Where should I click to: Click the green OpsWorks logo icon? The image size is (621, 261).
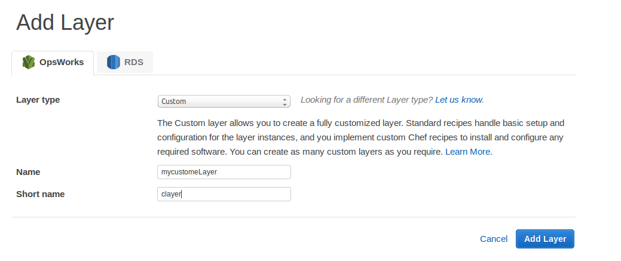[29, 62]
